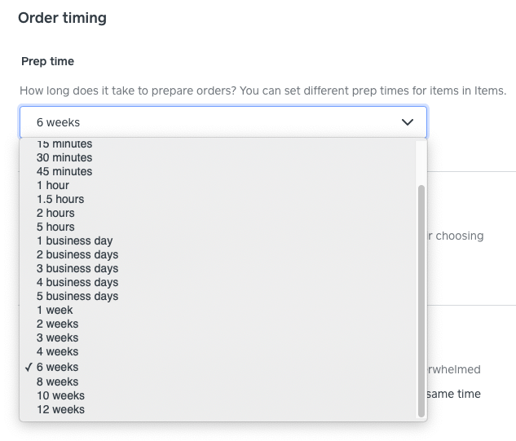Select 12 weeks from the list
516x441 pixels.
pos(60,409)
